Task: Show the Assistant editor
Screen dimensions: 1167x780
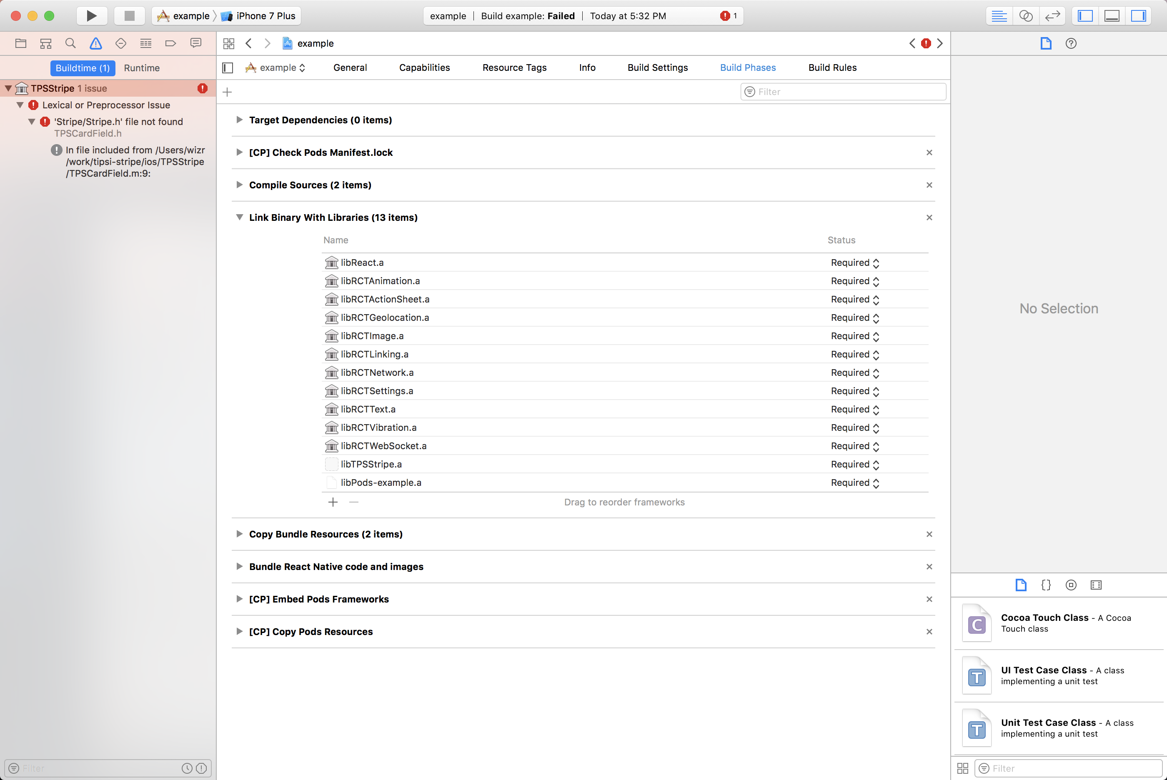Action: [1026, 16]
